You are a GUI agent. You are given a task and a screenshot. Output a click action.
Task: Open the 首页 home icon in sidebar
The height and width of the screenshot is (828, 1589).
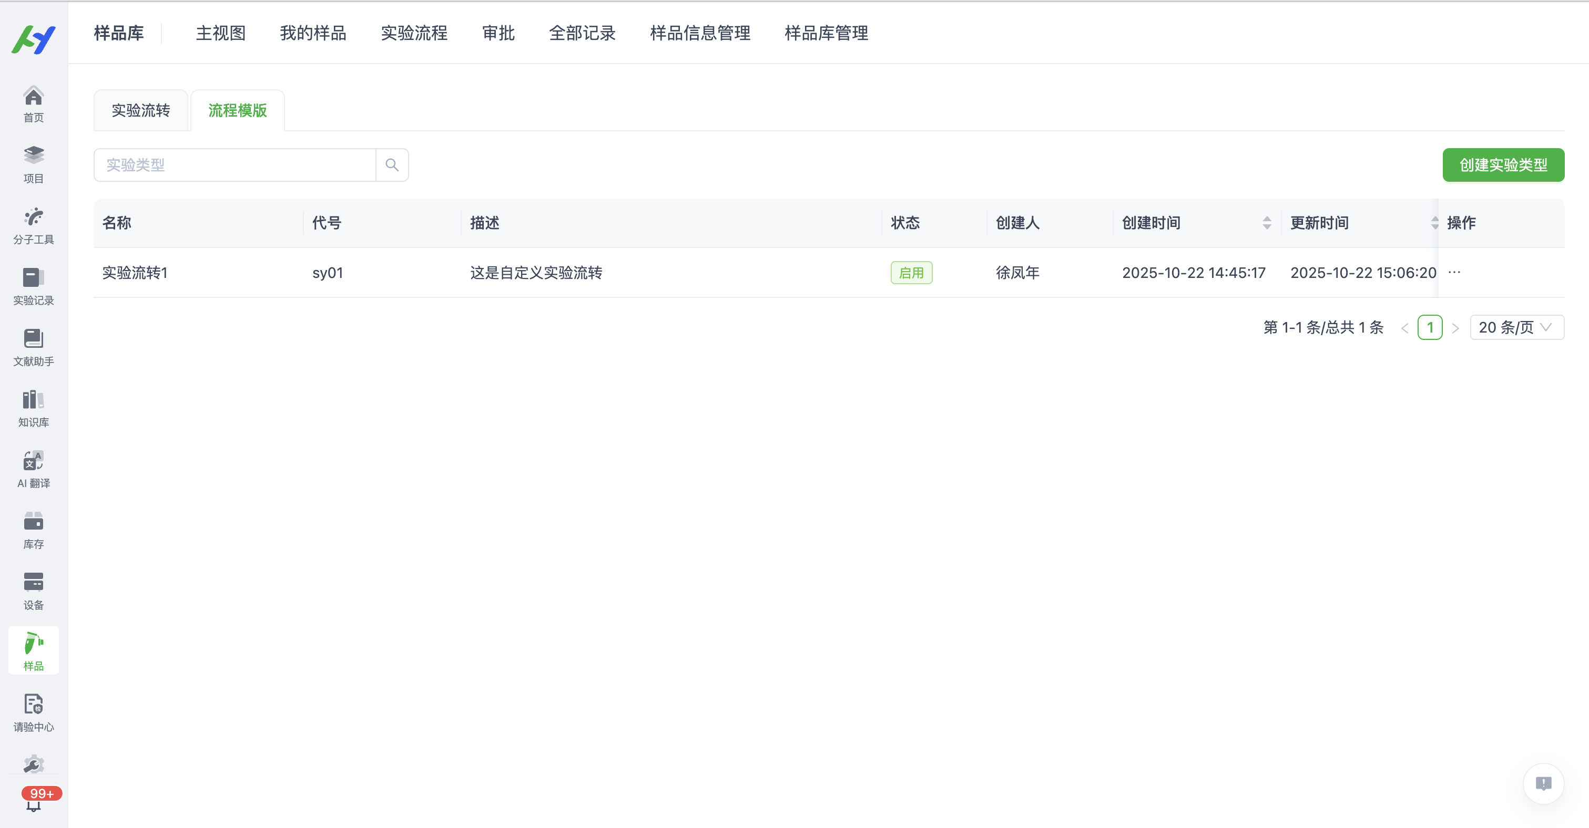(33, 102)
